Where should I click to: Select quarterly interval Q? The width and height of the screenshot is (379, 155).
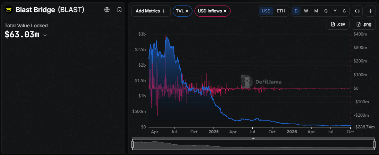(326, 11)
